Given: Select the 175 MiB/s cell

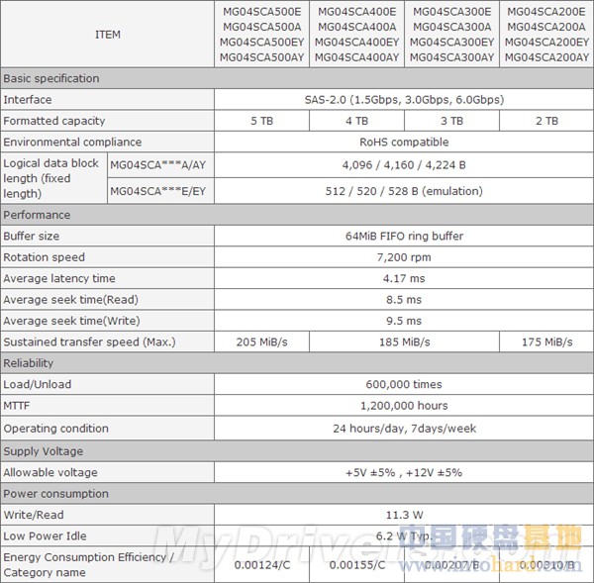Looking at the screenshot, I should click(546, 342).
